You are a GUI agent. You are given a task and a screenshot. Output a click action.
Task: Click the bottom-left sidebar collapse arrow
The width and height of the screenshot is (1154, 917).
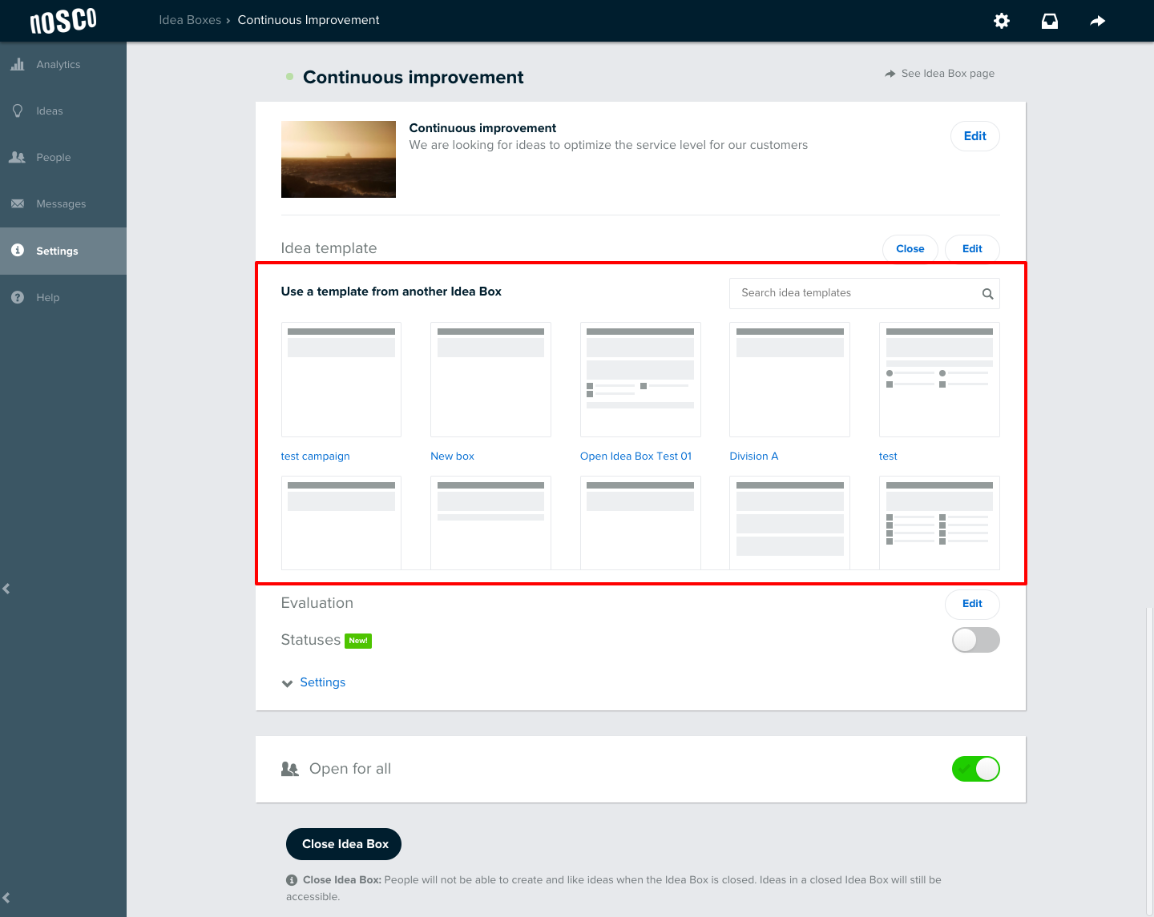pyautogui.click(x=6, y=899)
